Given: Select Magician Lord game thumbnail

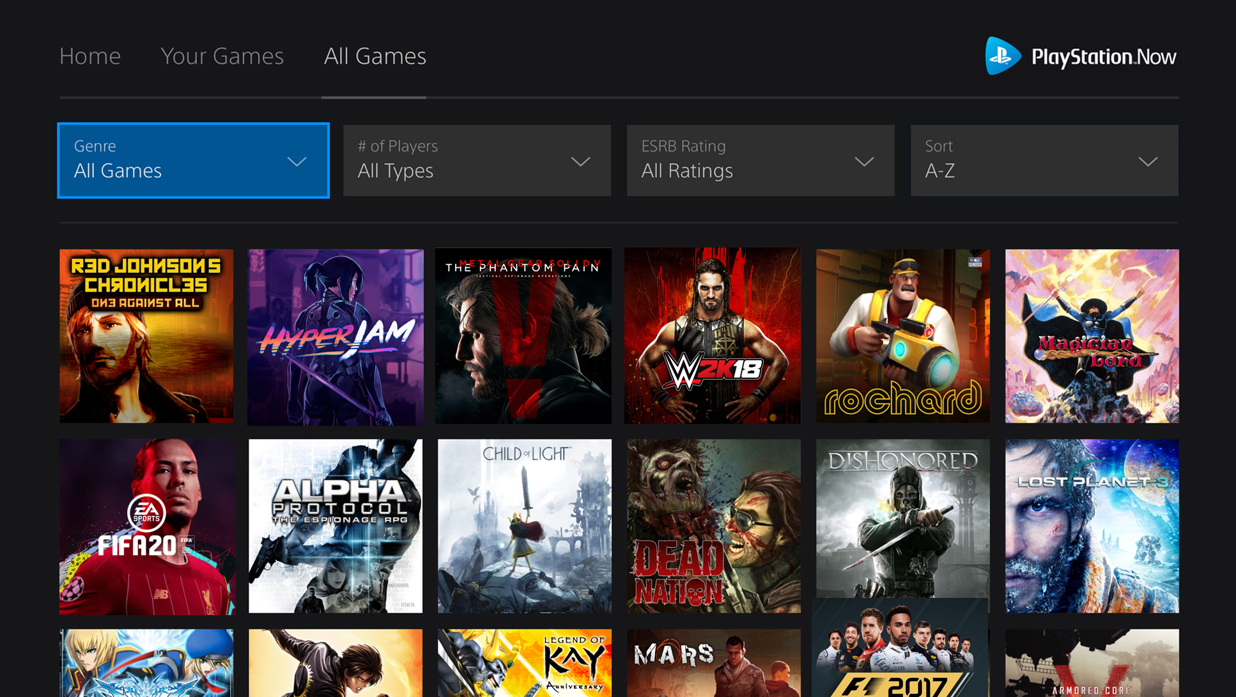Looking at the screenshot, I should [x=1092, y=336].
